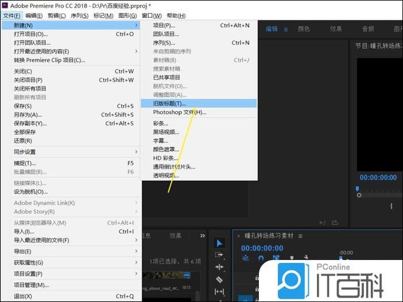This screenshot has height=302, width=403.
Task: Expand the project panel overflow chevrons
Action: click(202, 235)
